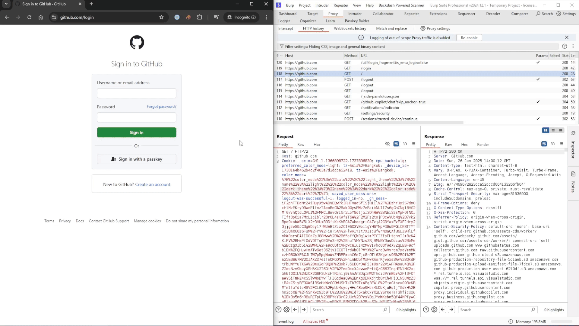Bookmark this page with the star icon
579x326 pixels.
tap(161, 17)
